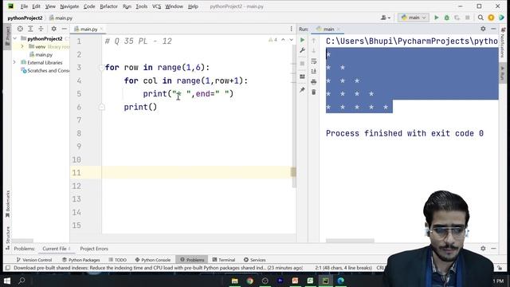Open run configuration wrench in Run panel

click(303, 50)
